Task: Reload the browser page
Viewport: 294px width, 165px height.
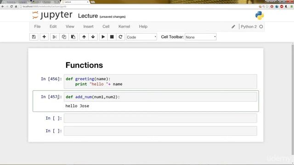Action: pyautogui.click(x=11, y=6)
